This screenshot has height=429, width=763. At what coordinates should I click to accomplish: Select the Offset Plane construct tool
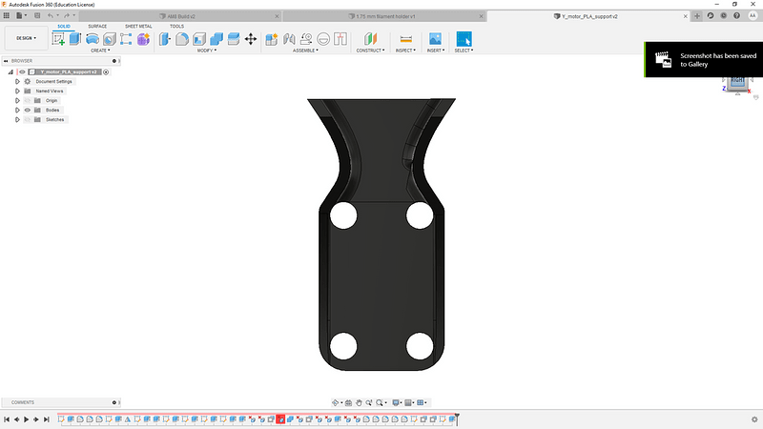click(x=370, y=39)
